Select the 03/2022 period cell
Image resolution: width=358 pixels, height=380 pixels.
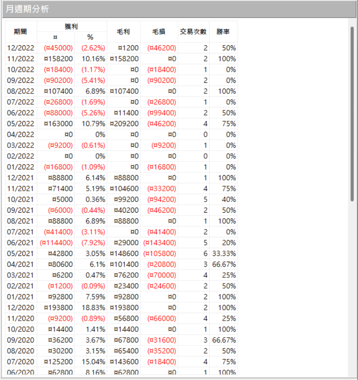coord(21,145)
